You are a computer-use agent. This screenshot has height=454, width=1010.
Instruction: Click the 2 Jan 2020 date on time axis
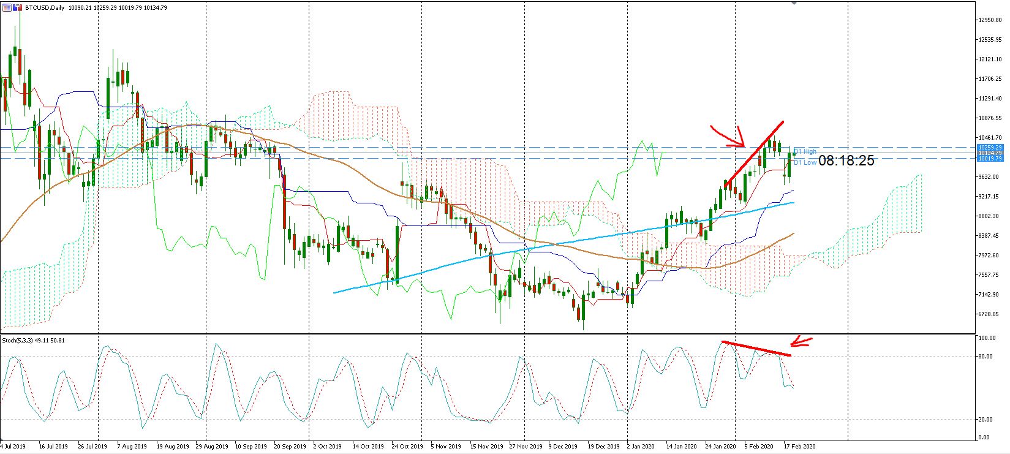642,447
